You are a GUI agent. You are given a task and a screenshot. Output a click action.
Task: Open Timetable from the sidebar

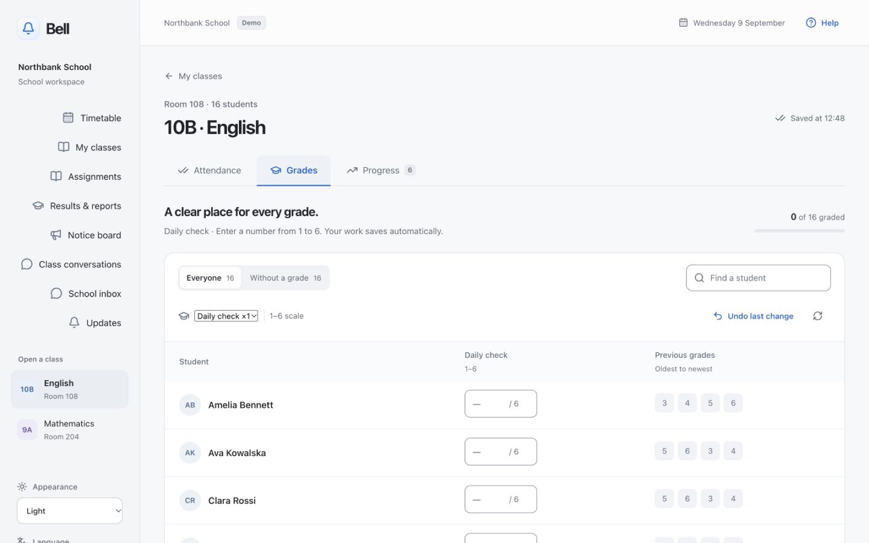[92, 118]
